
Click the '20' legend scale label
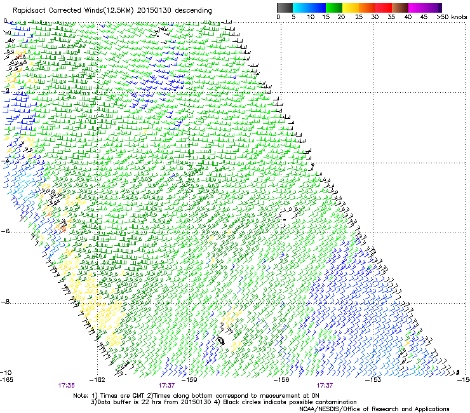coord(341,17)
